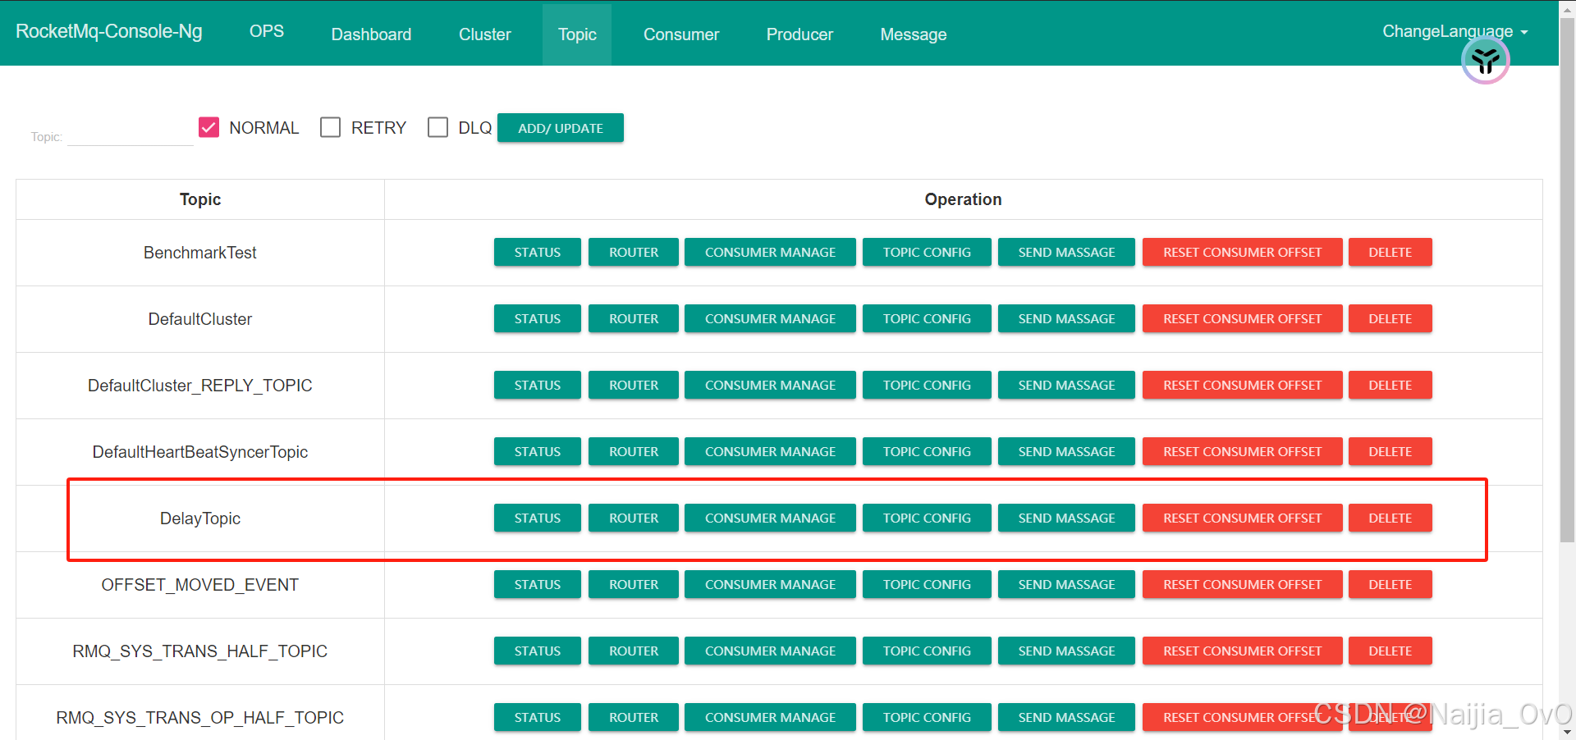
Task: Click SEND MASSAGE for DelayTopic
Action: tap(1066, 518)
